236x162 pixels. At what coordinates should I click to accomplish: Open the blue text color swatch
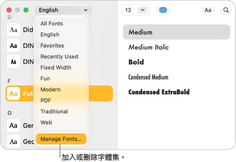click(163, 10)
